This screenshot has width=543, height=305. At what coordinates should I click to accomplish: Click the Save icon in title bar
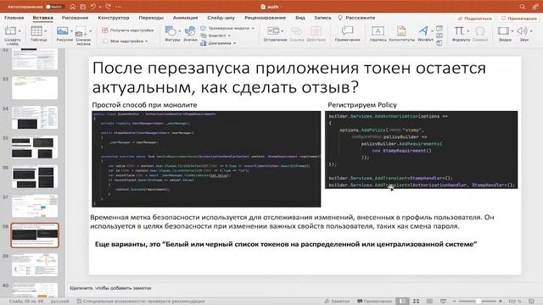83,7
